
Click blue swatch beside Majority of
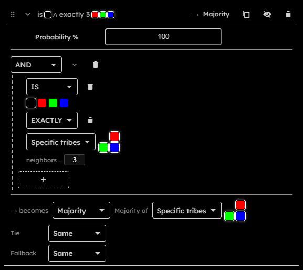(x=241, y=216)
